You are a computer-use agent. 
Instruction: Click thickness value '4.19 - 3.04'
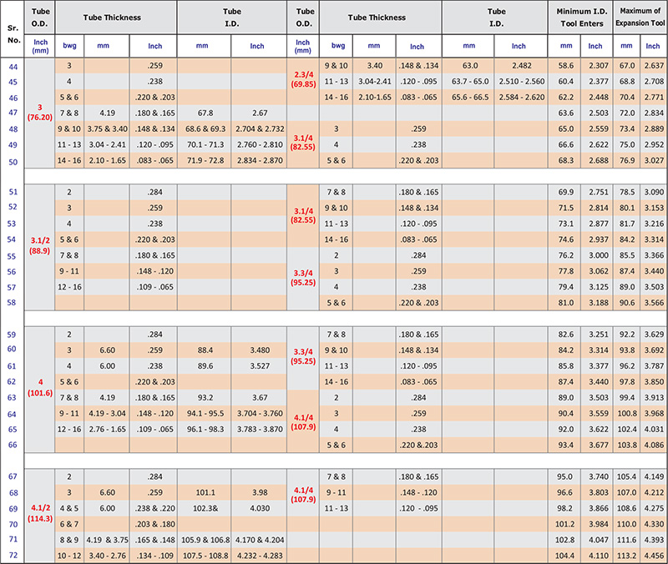point(108,413)
